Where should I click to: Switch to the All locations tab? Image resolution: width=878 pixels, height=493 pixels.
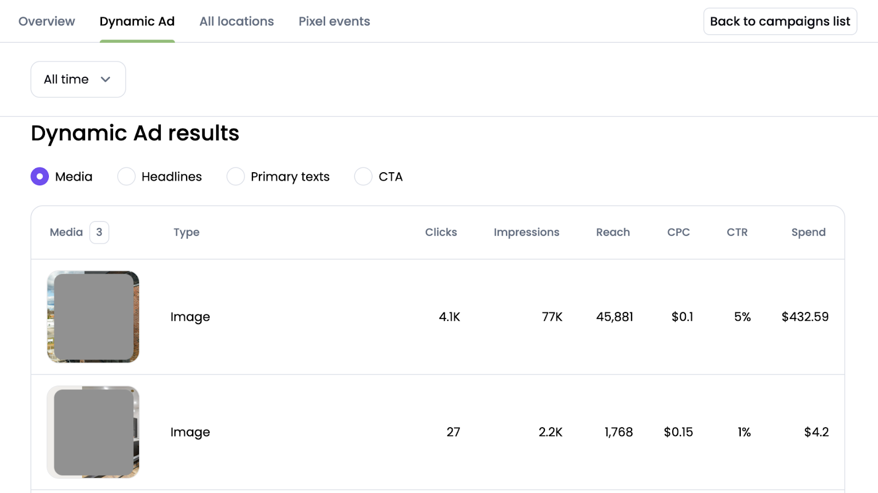(237, 21)
